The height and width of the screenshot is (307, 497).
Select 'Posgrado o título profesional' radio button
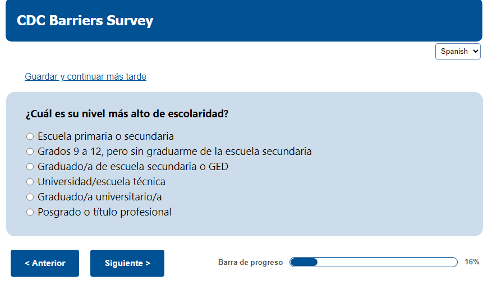point(30,212)
